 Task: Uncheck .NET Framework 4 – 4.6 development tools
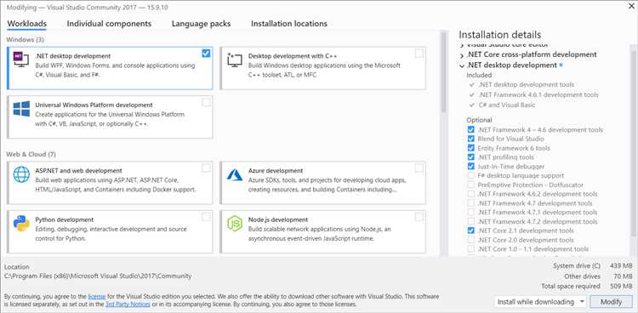(x=470, y=130)
